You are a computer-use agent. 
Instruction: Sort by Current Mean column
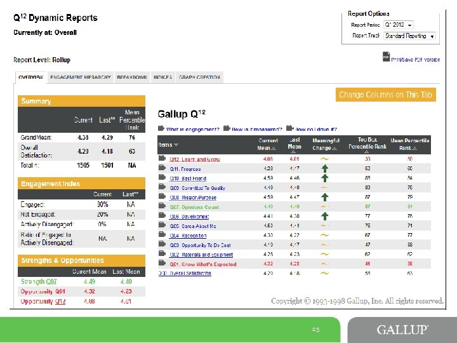[x=268, y=144]
